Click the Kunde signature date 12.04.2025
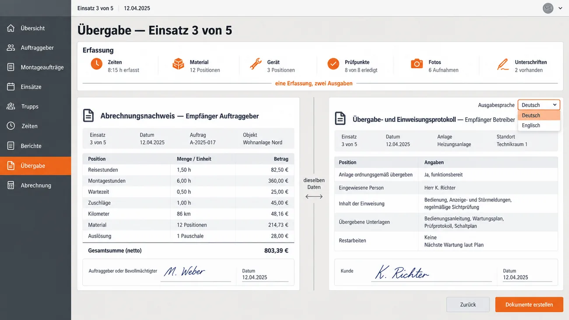 point(516,278)
